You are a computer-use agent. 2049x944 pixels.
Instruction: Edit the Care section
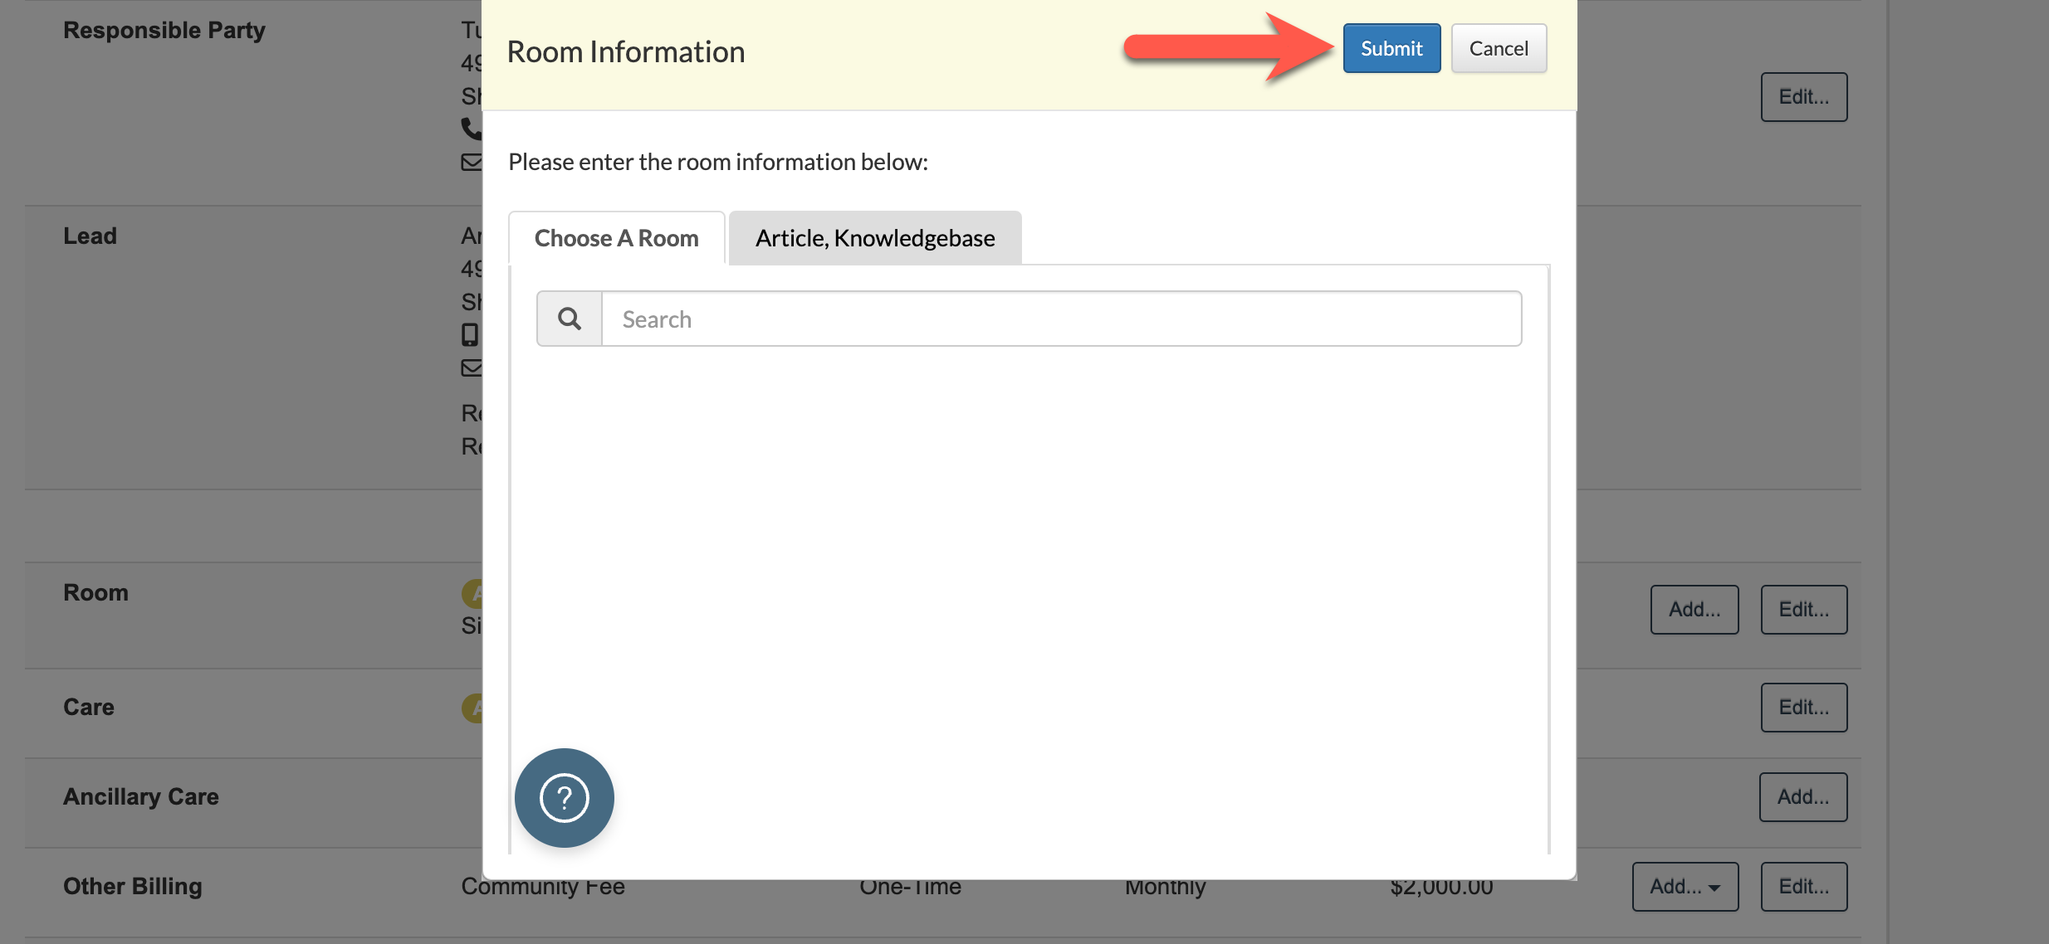1803,708
